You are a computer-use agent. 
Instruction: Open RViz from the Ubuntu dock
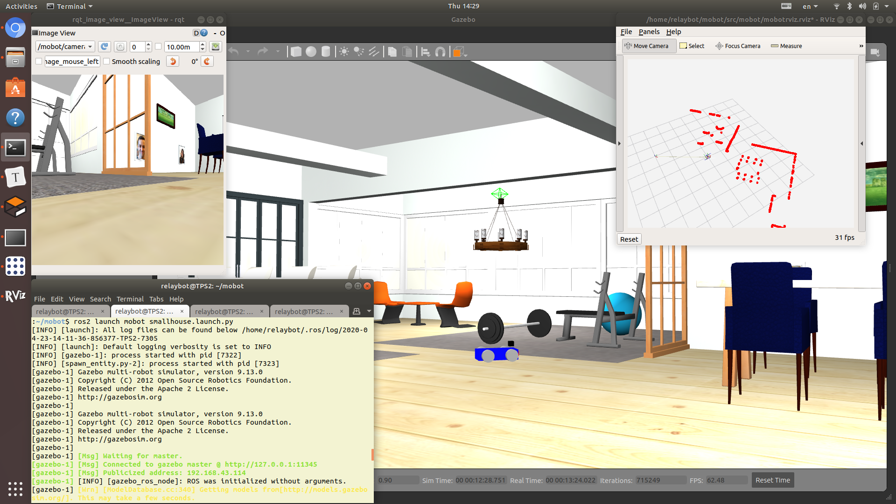point(15,296)
